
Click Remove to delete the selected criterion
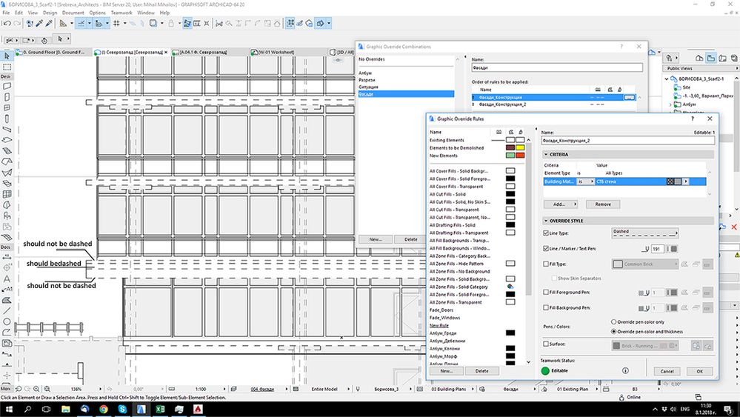[x=603, y=204]
